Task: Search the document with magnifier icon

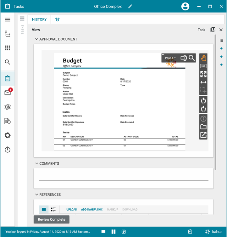Action: coord(191,58)
